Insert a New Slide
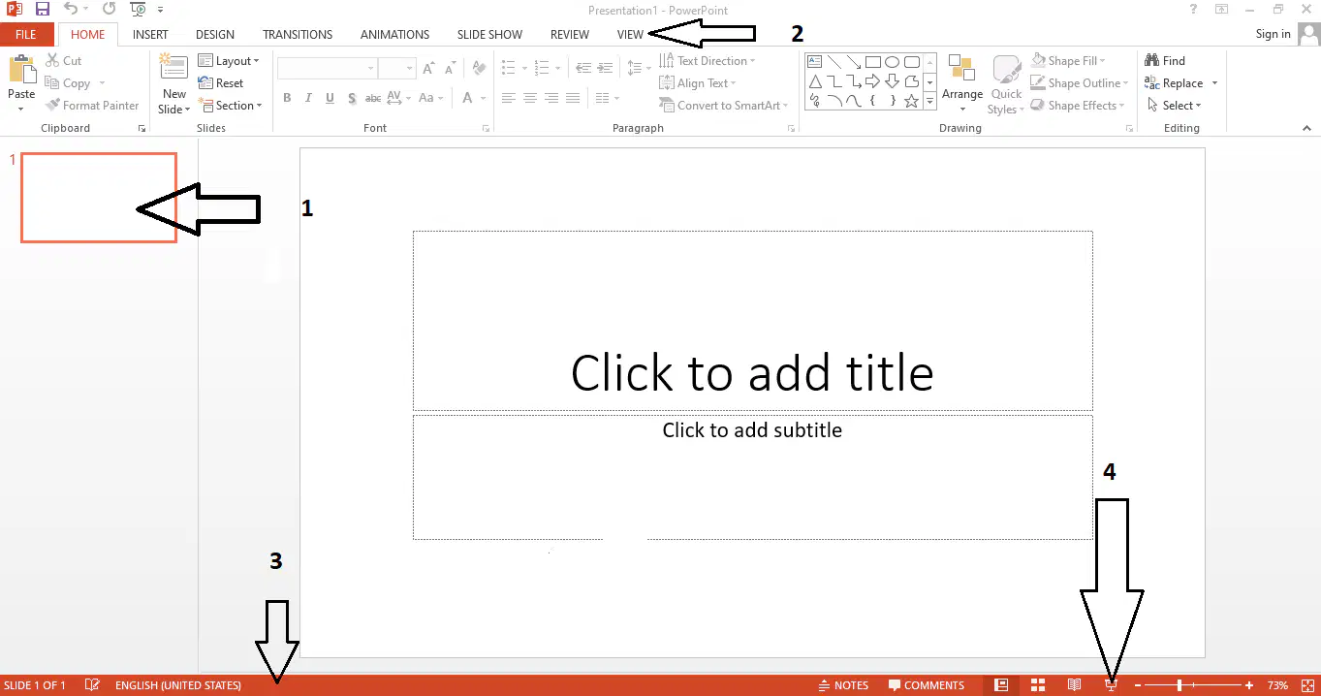The image size is (1321, 696). coord(174,82)
